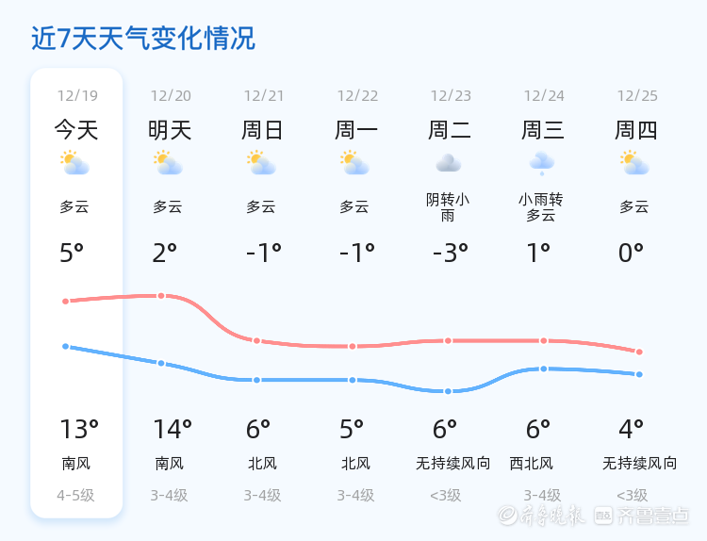Click the 周二 overcast cloud icon
707x541 pixels.
(x=448, y=164)
